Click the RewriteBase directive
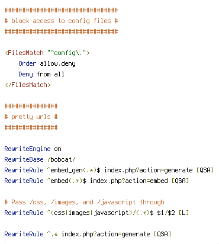Viewport: 219px width, 244px height. (x=24, y=159)
